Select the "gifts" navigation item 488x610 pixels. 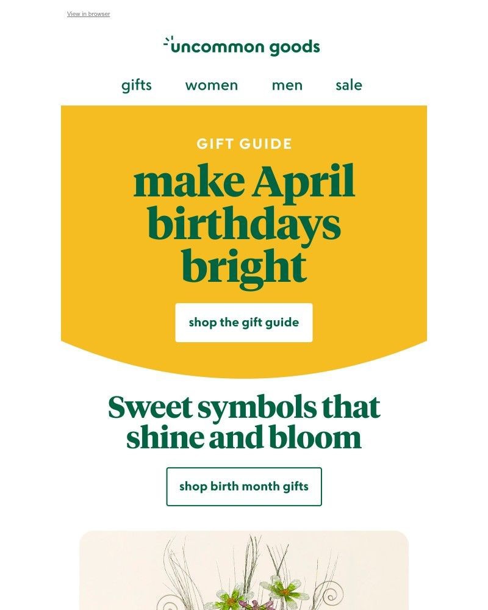pyautogui.click(x=135, y=85)
